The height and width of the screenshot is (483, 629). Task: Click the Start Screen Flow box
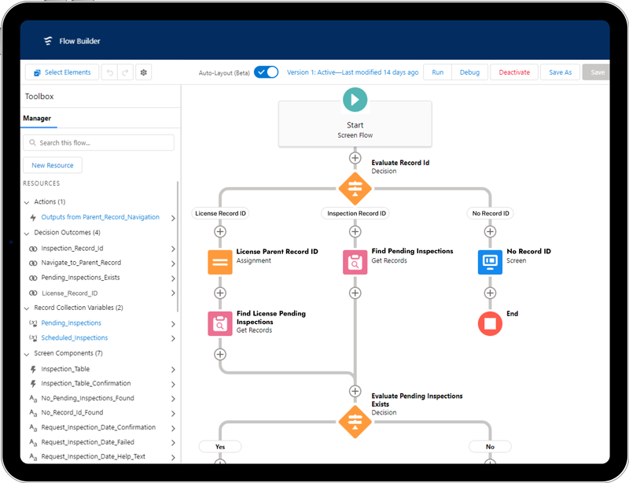click(355, 124)
